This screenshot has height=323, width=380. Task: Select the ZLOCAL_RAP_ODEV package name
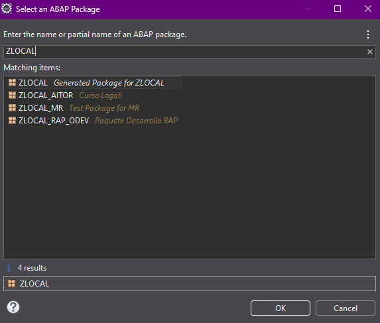click(54, 121)
